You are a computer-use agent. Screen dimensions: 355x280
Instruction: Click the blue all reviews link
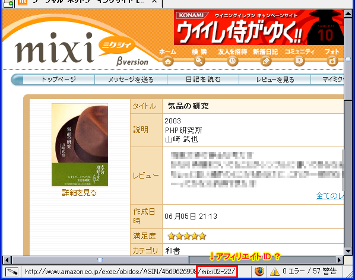tap(329, 196)
